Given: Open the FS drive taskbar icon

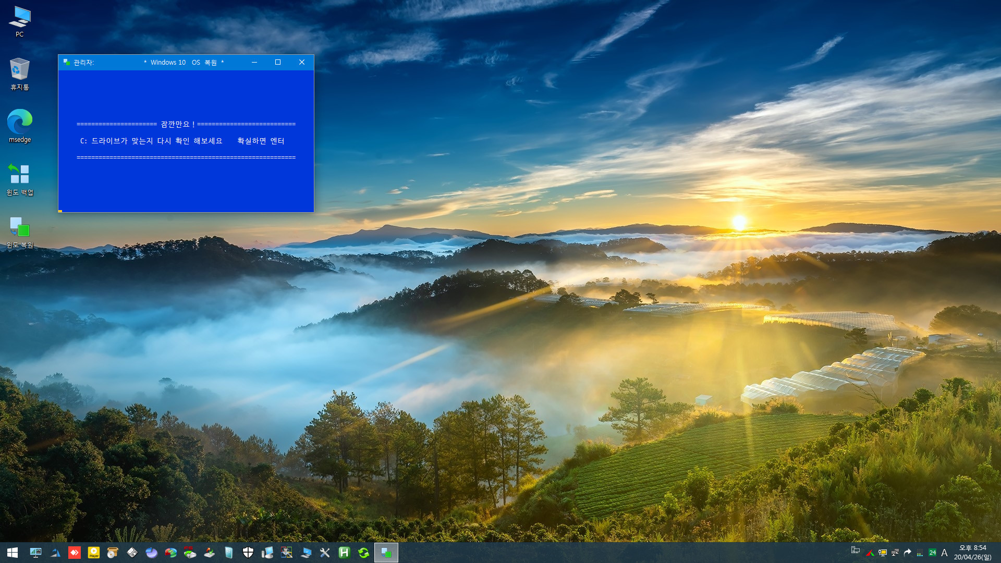Looking at the screenshot, I should coord(190,553).
